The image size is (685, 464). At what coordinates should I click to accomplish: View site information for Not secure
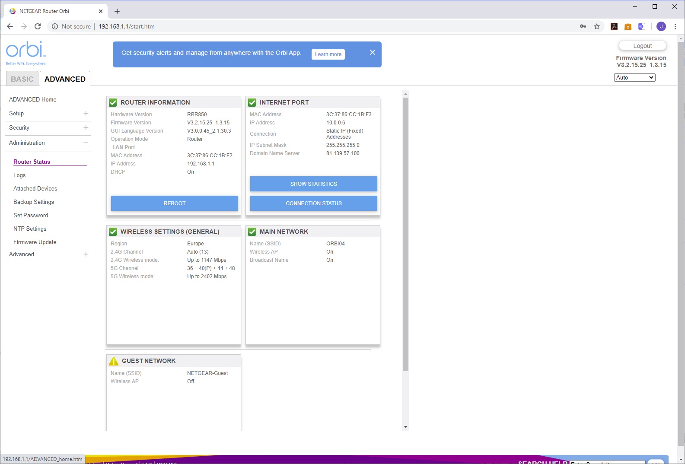click(x=71, y=26)
